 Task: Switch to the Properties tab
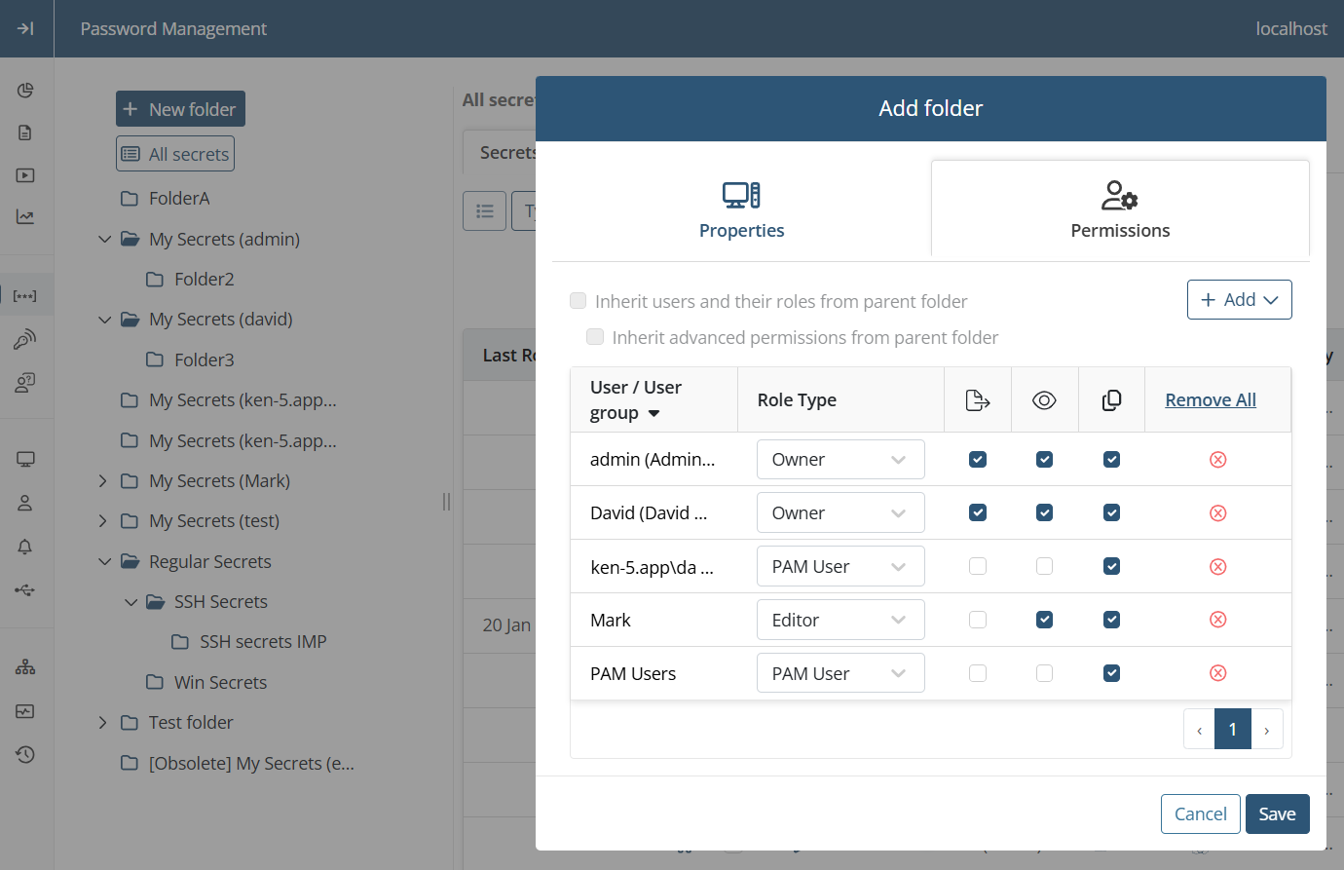coord(741,210)
